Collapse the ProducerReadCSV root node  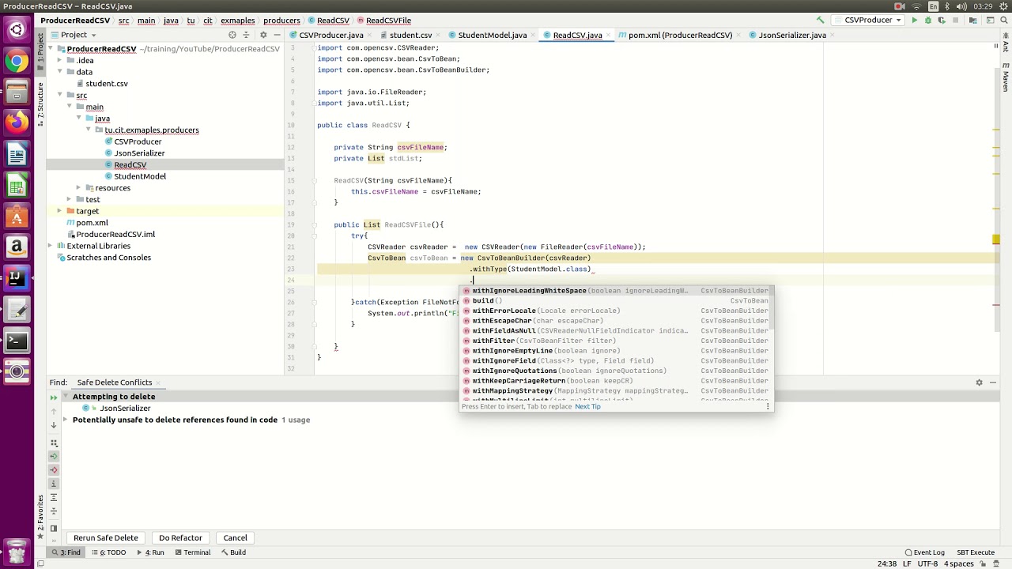(x=51, y=49)
